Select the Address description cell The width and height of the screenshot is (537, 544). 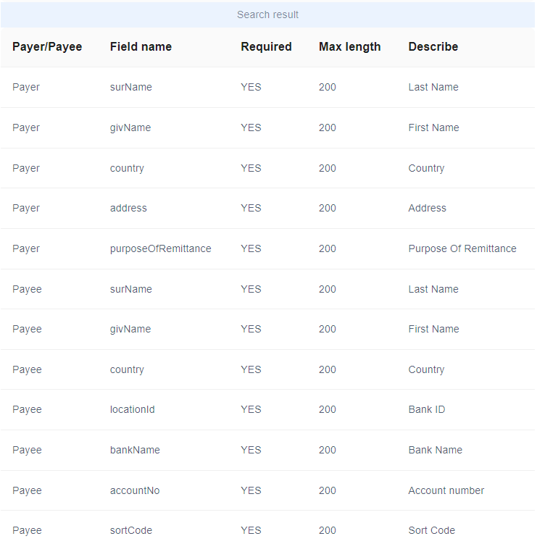pyautogui.click(x=428, y=208)
